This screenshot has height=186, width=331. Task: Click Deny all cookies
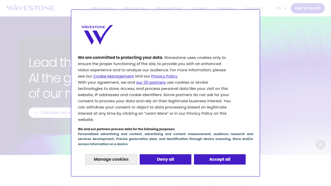[x=165, y=159]
